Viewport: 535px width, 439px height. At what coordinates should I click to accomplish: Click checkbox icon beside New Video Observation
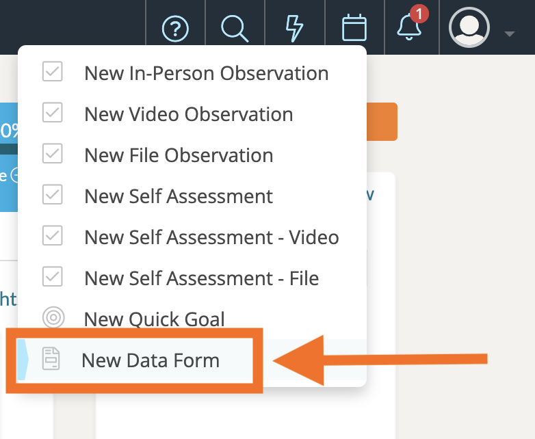tap(53, 114)
